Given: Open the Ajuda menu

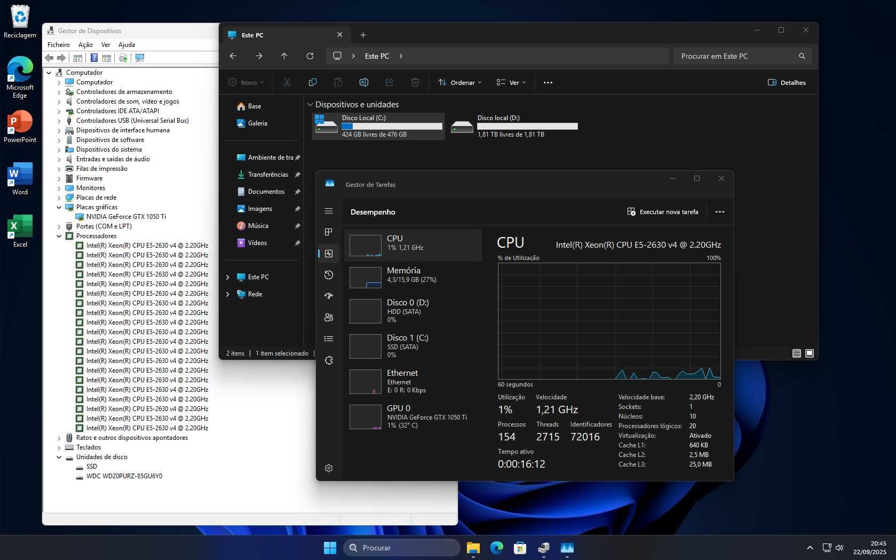Looking at the screenshot, I should (126, 45).
